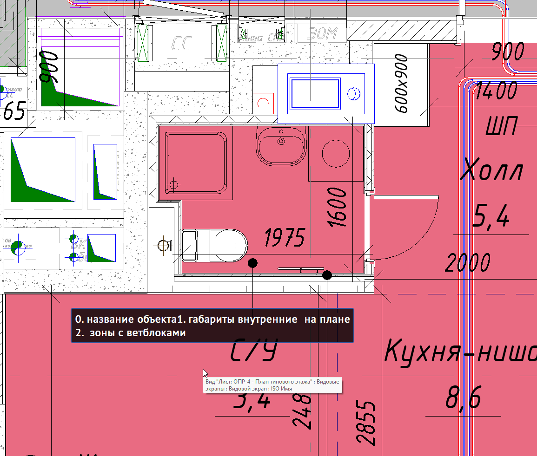Select the 1975 dimension text in bathroom
This screenshot has width=537, height=456.
point(284,237)
